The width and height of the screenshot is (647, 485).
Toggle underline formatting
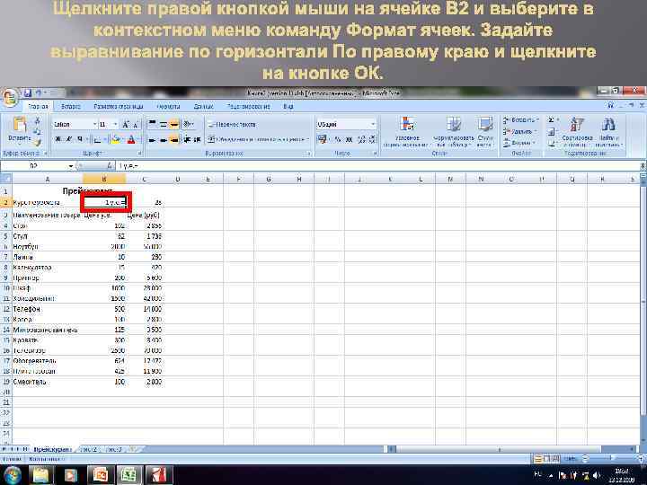[80, 139]
